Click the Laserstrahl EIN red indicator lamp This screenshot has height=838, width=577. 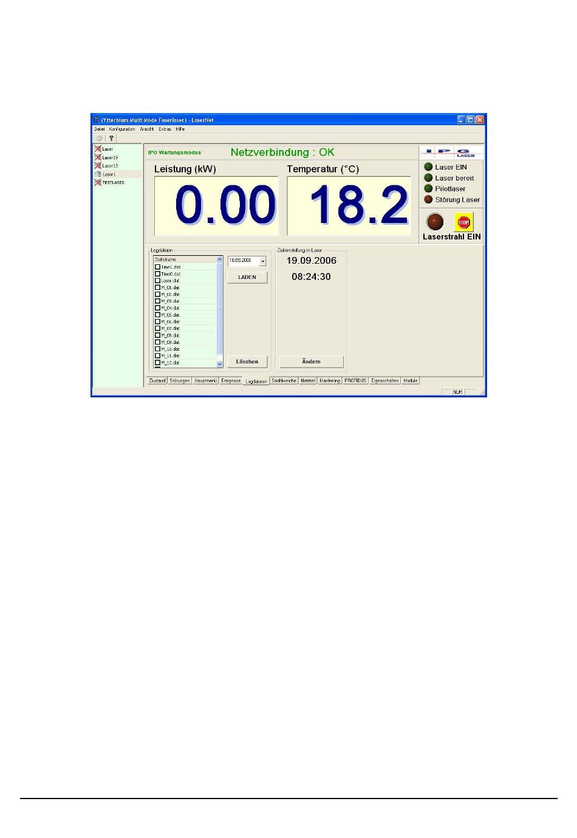coord(435,222)
